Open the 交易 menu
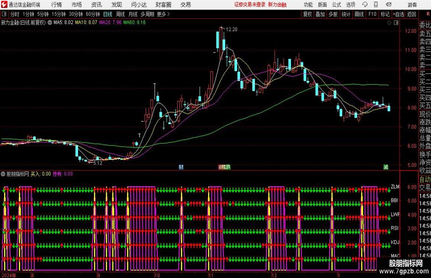The image size is (431, 278). (186, 5)
